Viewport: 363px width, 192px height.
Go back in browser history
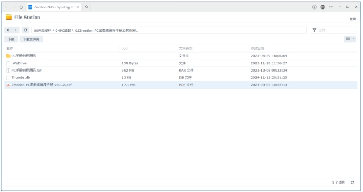tap(7, 7)
